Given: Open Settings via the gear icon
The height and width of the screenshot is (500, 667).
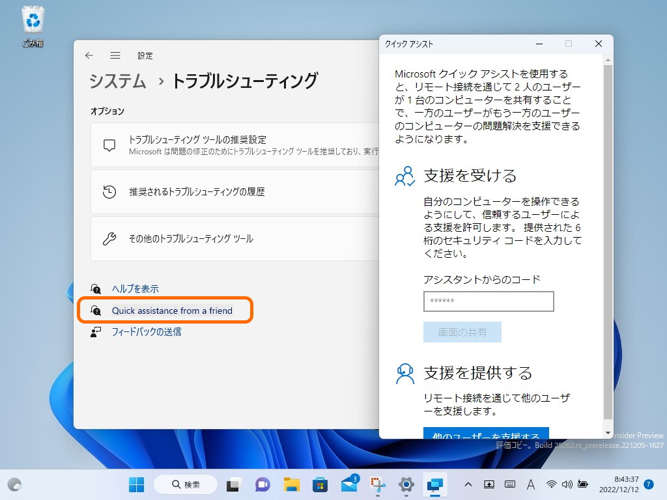Looking at the screenshot, I should click(405, 484).
